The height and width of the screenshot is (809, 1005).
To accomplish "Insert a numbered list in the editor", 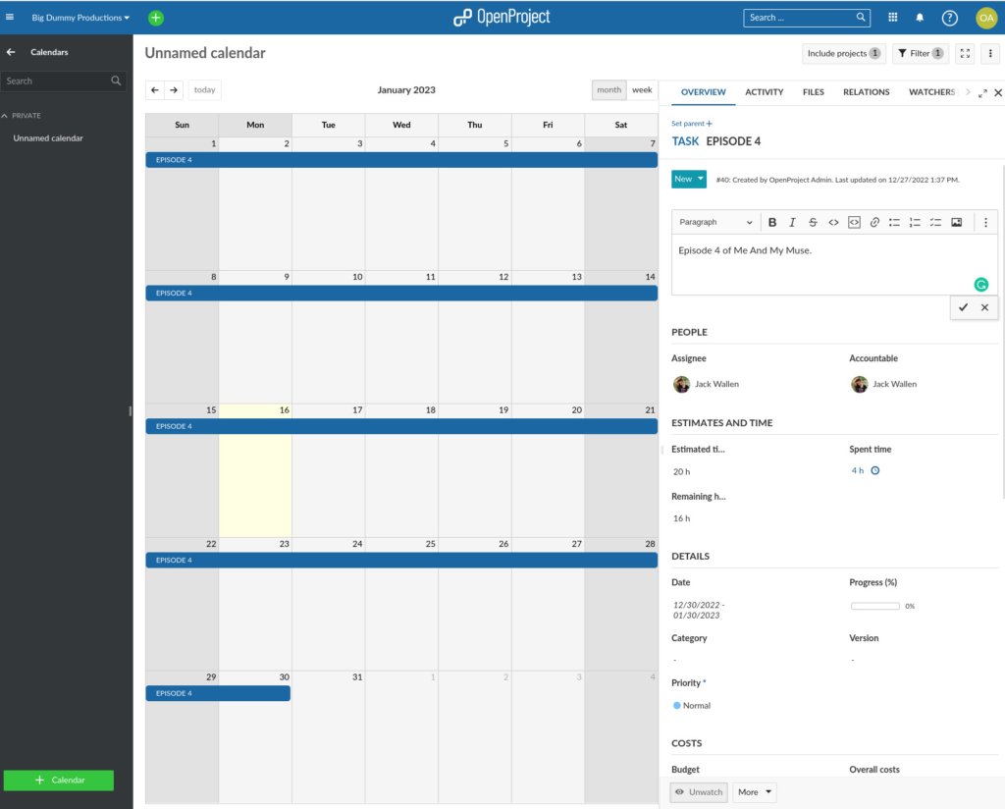I will pos(915,222).
